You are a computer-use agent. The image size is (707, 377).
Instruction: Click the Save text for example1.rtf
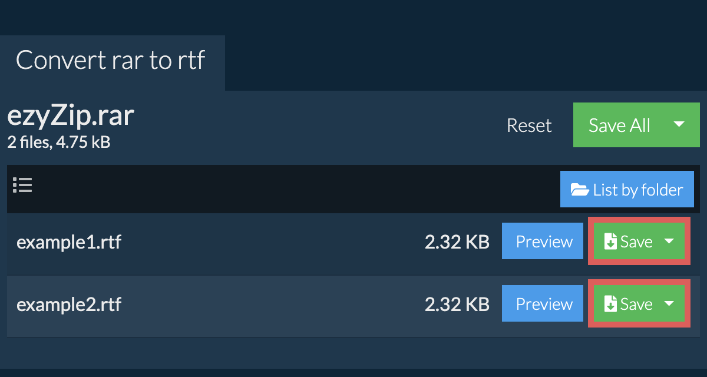(x=636, y=242)
